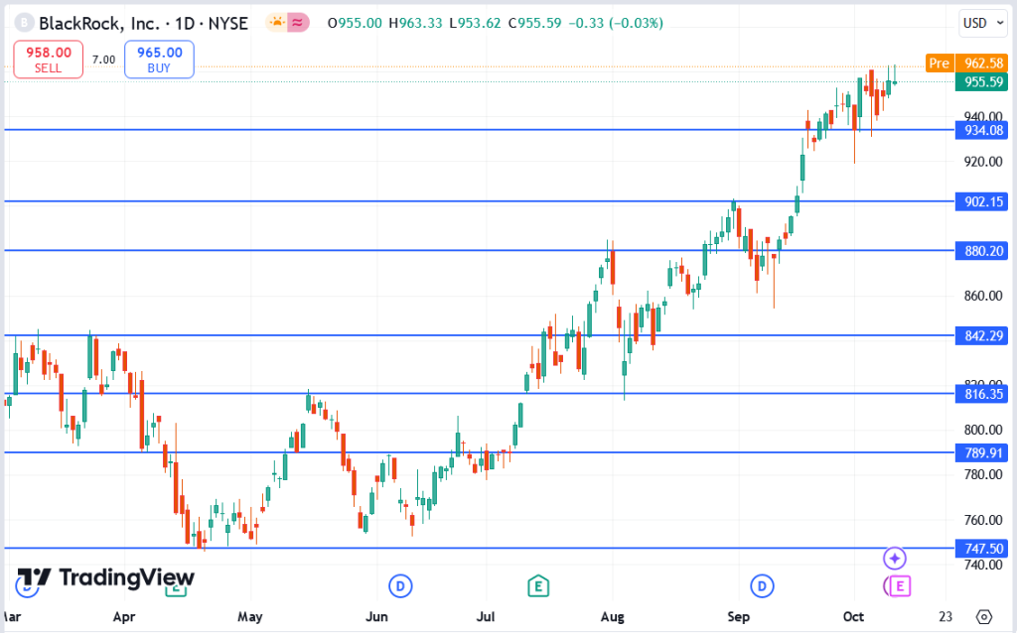Open chart settings gear on the time axis

click(984, 616)
